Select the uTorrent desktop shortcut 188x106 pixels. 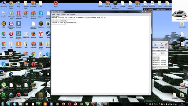tap(4, 86)
